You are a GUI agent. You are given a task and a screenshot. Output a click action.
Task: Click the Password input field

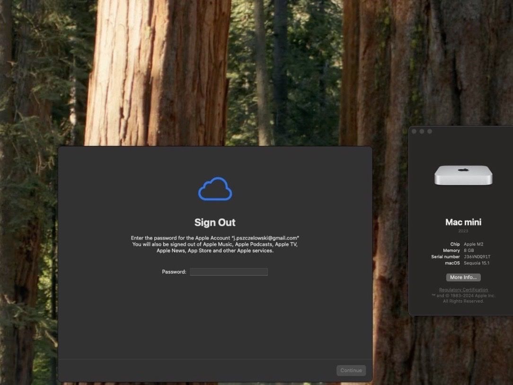point(229,272)
